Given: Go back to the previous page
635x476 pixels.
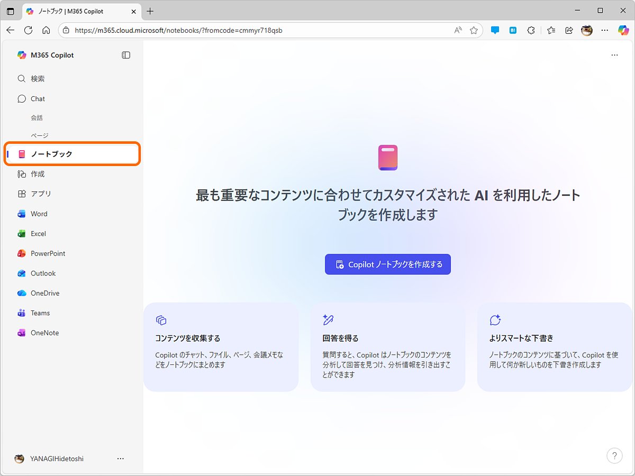Looking at the screenshot, I should click(x=11, y=30).
